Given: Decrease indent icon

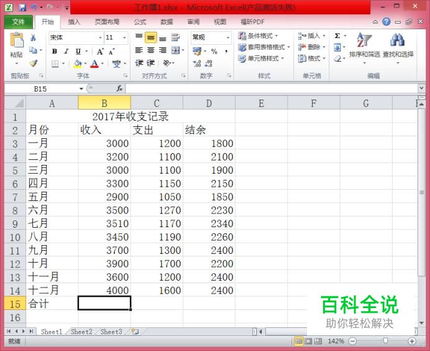Looking at the screenshot, I should point(139,63).
